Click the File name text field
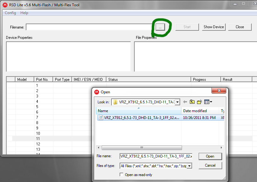Image resolution: width=257 pixels, height=182 pixels. [156, 156]
